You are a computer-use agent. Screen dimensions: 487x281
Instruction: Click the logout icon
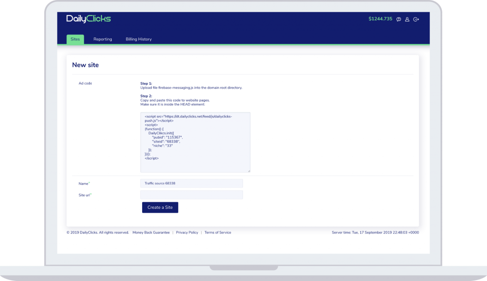416,19
